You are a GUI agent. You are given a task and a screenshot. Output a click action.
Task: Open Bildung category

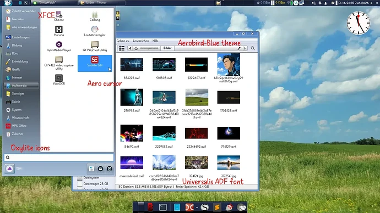21,45
